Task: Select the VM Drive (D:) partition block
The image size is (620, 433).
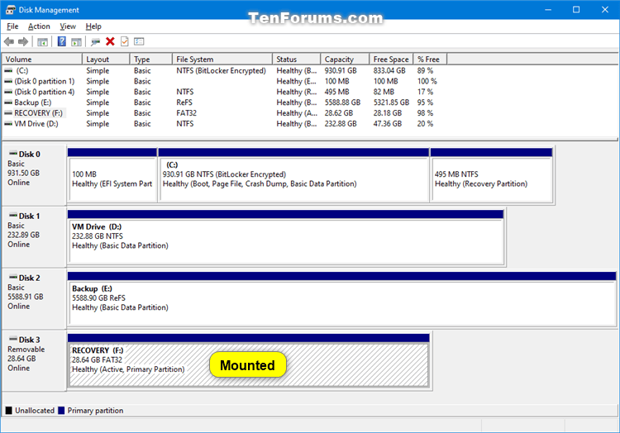Action: [x=285, y=237]
